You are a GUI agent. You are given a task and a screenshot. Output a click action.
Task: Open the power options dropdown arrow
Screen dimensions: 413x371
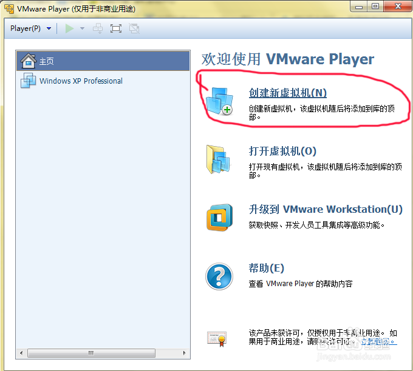point(82,28)
